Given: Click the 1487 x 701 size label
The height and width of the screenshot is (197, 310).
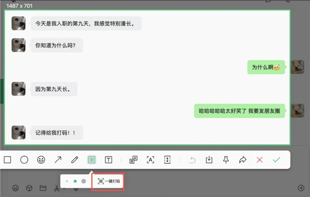Looking at the screenshot, I should click(20, 6).
